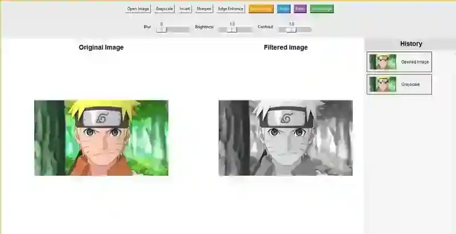Click the 1.0 value above Brightness slider
Viewport: 456px width, 234px height.
232,24
